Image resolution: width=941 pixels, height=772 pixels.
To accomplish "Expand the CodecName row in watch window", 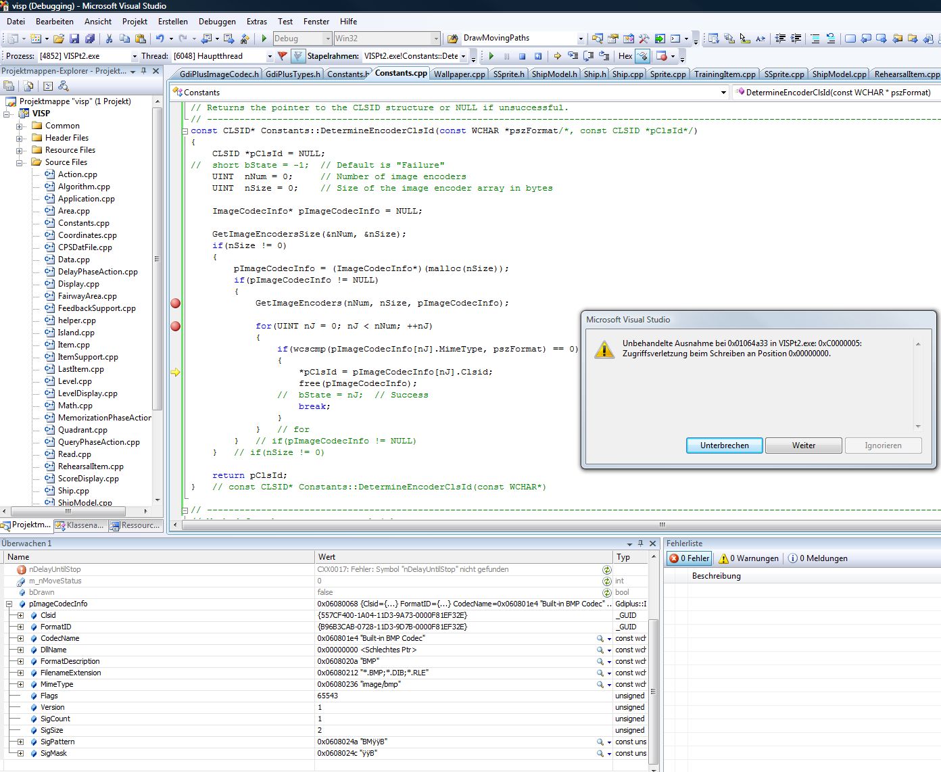I will (21, 639).
